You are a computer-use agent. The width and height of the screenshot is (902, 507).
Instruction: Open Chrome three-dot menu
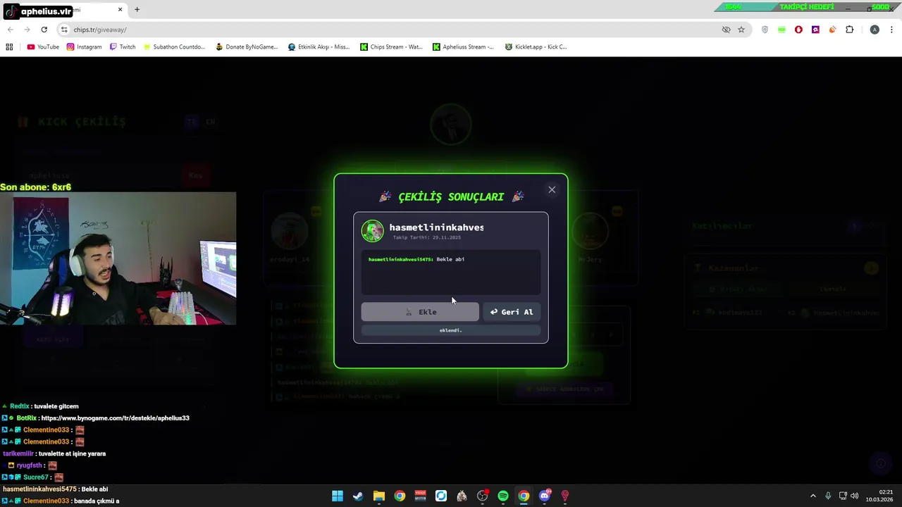point(891,30)
